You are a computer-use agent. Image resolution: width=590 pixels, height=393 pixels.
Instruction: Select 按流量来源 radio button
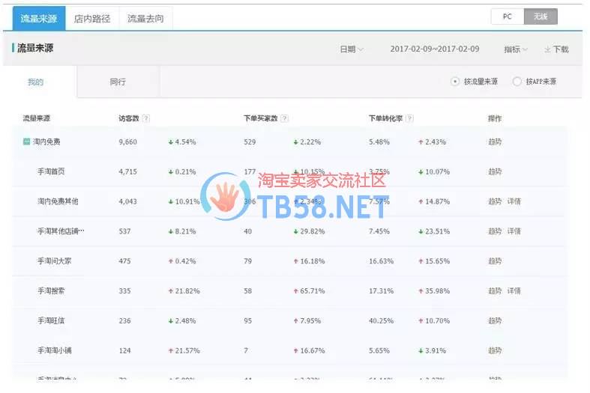pos(455,82)
